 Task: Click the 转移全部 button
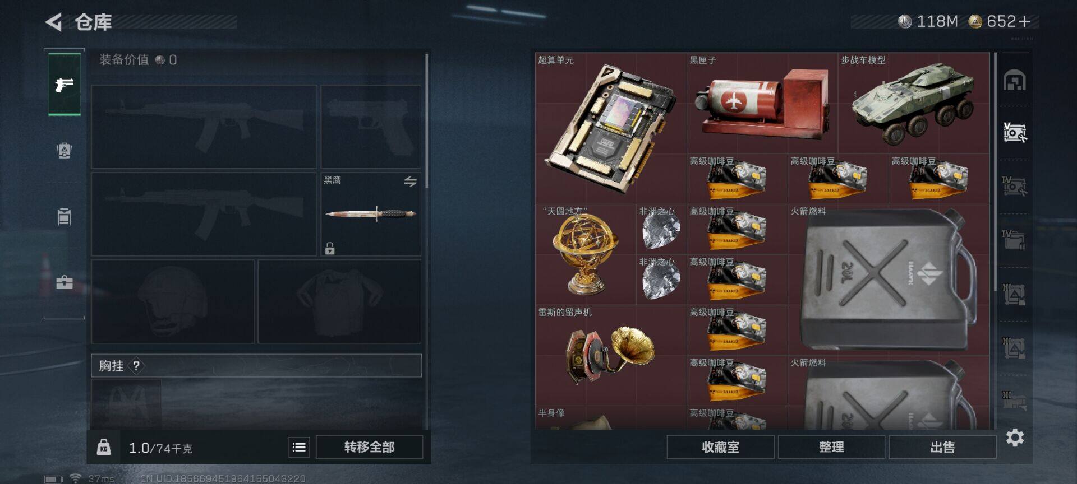369,447
